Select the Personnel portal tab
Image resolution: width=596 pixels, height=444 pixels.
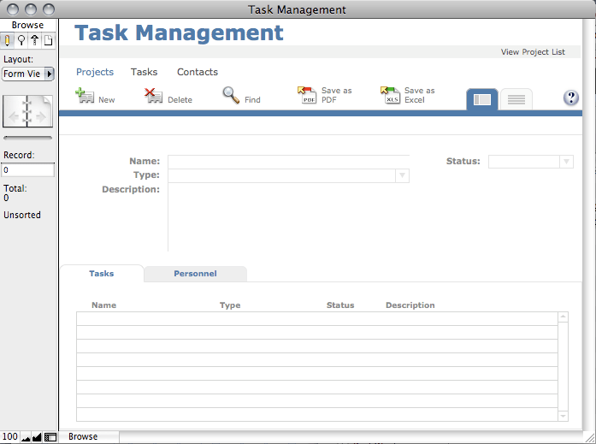coord(195,274)
